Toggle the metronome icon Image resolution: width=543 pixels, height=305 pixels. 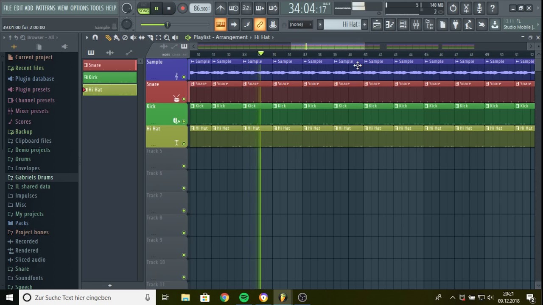(220, 8)
